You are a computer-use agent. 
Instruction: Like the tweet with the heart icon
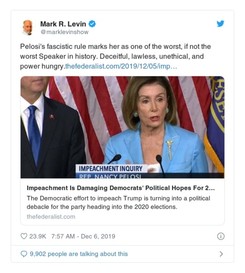point(24,236)
